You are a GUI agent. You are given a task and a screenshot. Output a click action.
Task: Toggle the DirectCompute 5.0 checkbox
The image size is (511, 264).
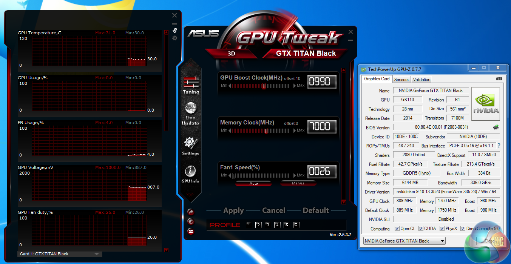point(463,229)
